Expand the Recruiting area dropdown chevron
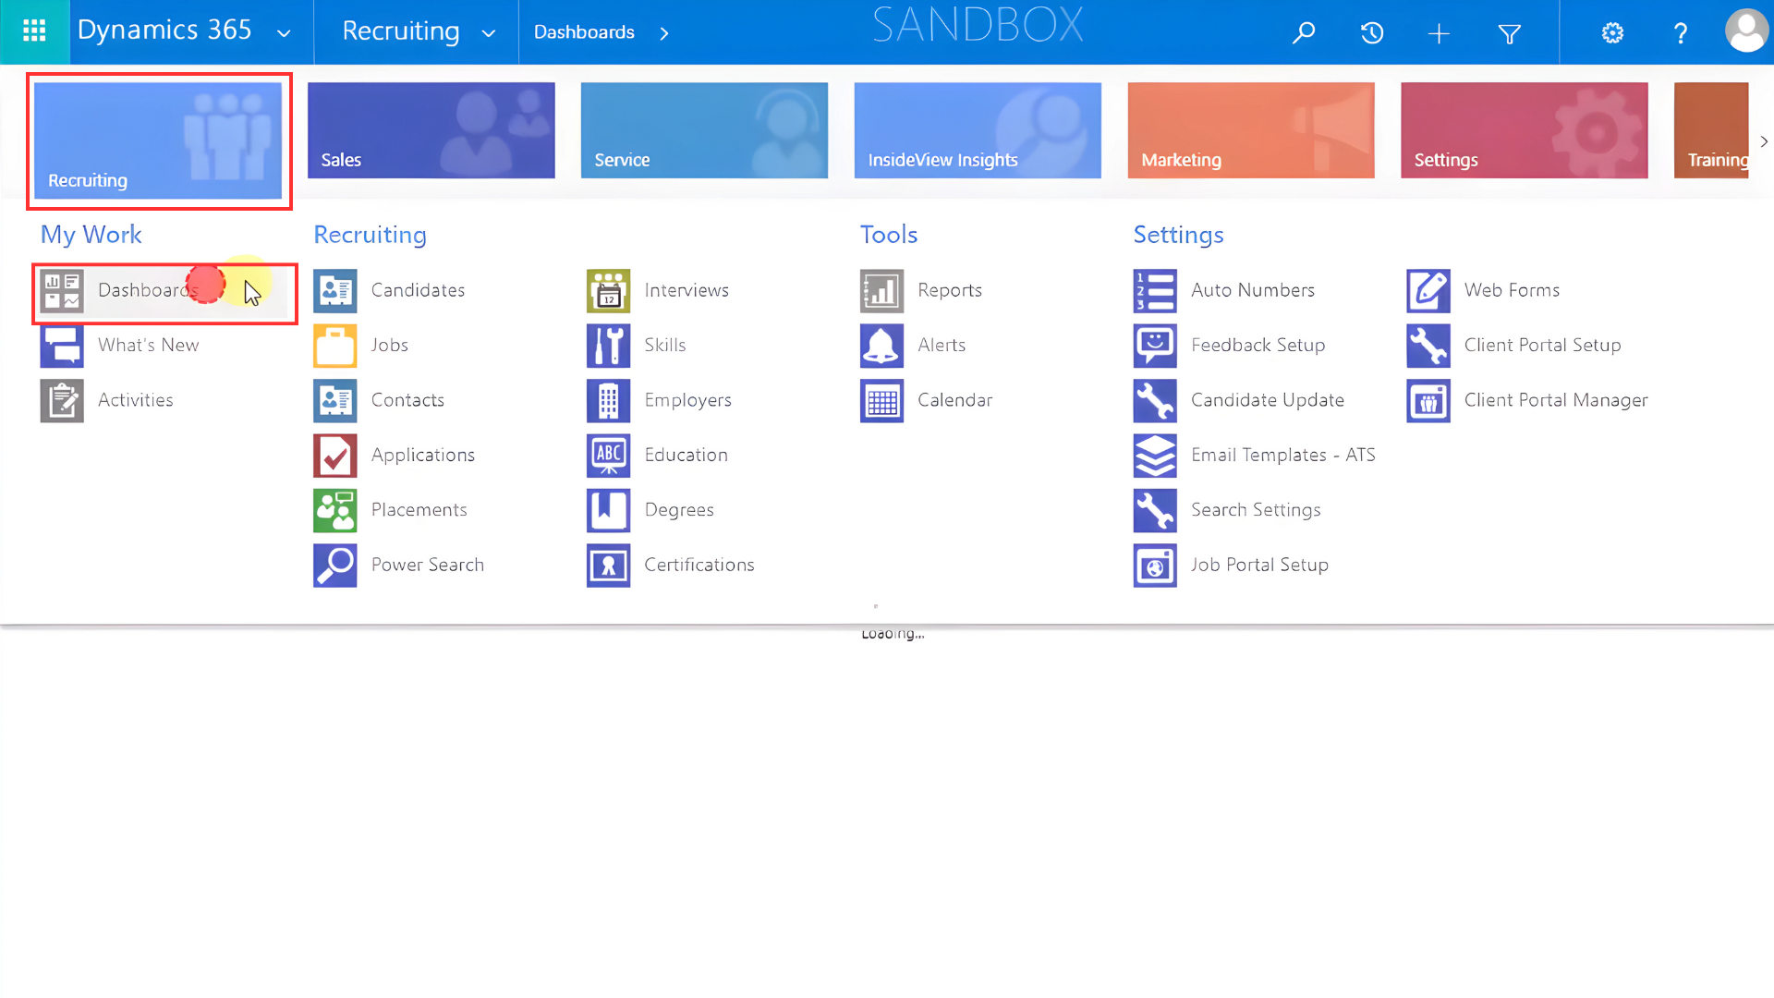Image resolution: width=1774 pixels, height=998 pixels. 489,33
